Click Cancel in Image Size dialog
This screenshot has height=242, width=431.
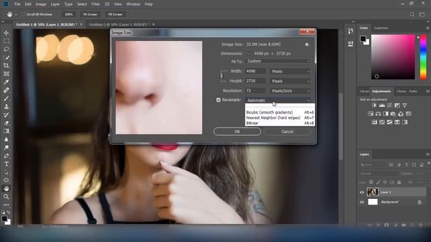coord(288,132)
